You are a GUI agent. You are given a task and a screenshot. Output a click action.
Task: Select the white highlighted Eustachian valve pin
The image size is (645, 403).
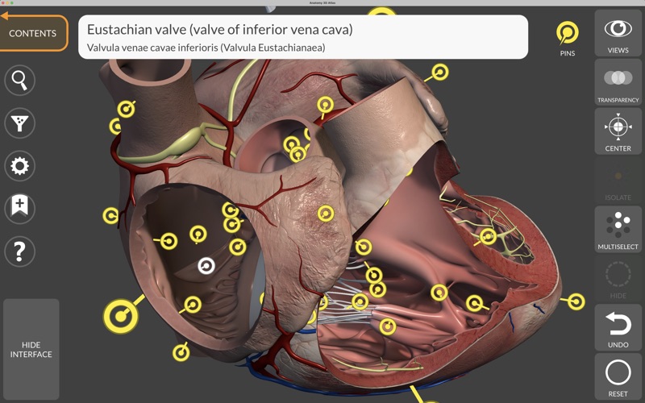click(206, 266)
